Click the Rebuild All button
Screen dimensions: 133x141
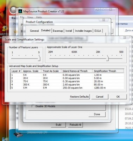tap(75, 125)
